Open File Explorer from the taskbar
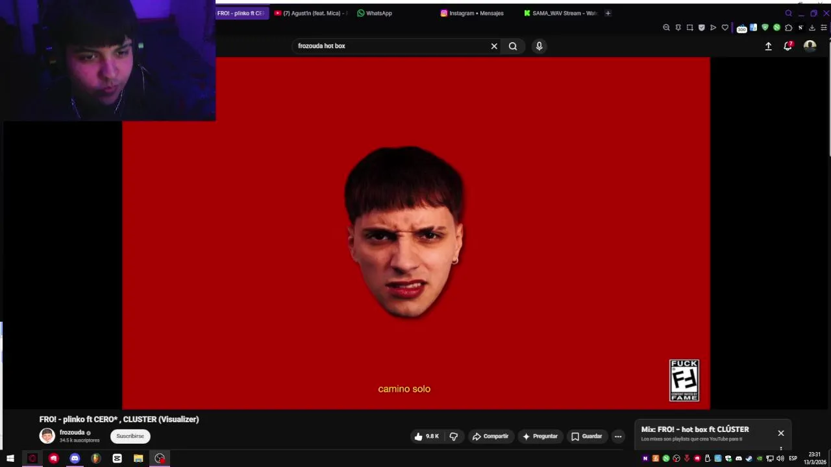Image resolution: width=831 pixels, height=467 pixels. pos(138,459)
